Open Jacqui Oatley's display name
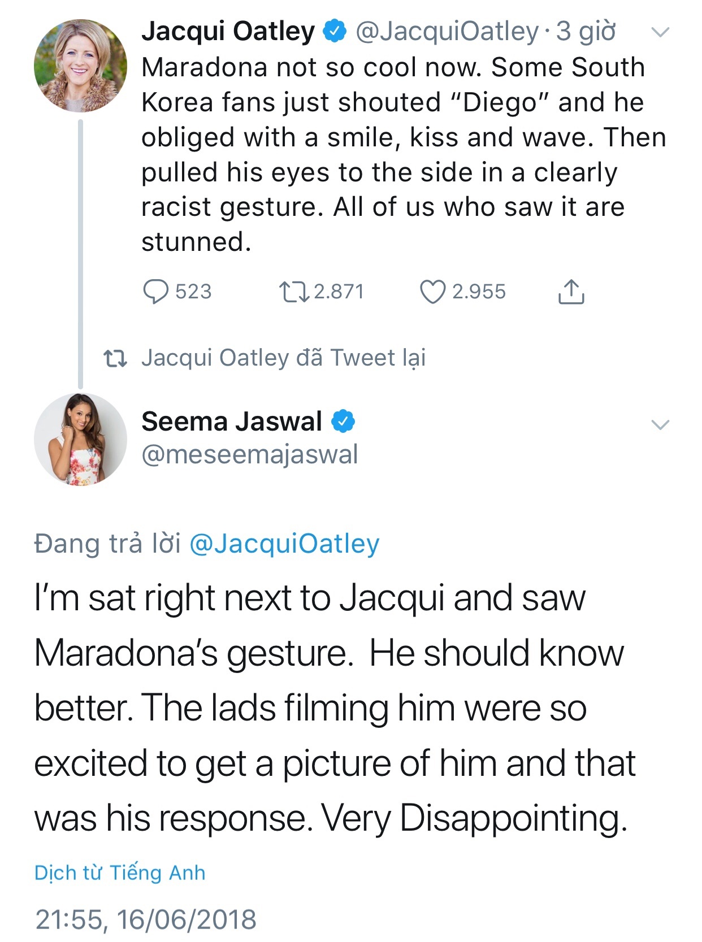This screenshot has height=942, width=702. [x=228, y=31]
